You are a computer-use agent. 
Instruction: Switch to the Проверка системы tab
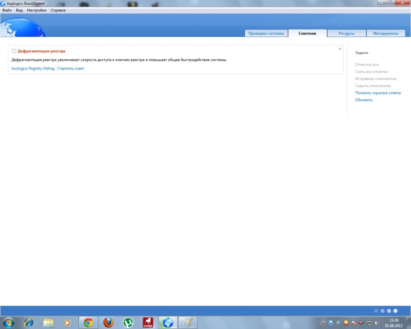click(x=266, y=33)
